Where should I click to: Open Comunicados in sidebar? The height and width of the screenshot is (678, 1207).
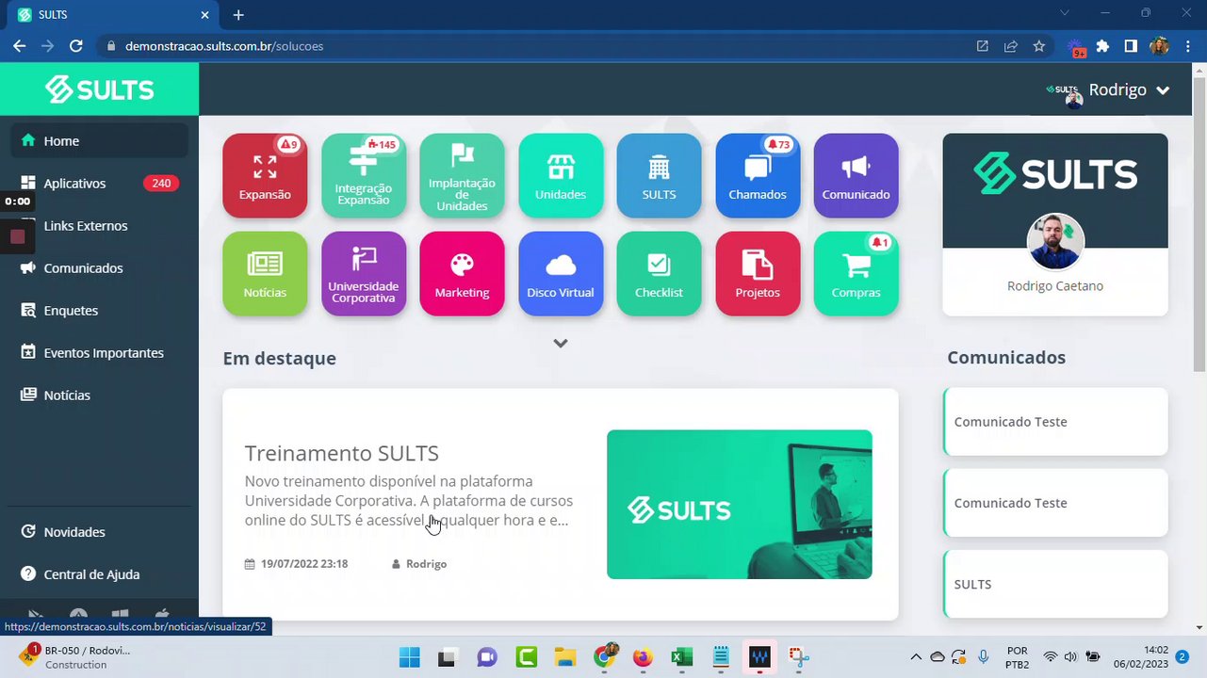point(100,268)
